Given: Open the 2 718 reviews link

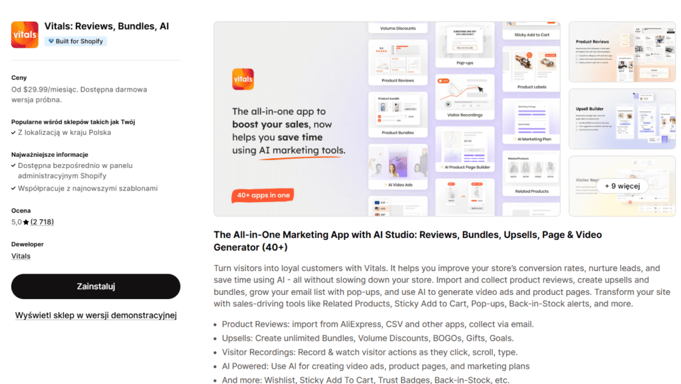Looking at the screenshot, I should (x=42, y=222).
